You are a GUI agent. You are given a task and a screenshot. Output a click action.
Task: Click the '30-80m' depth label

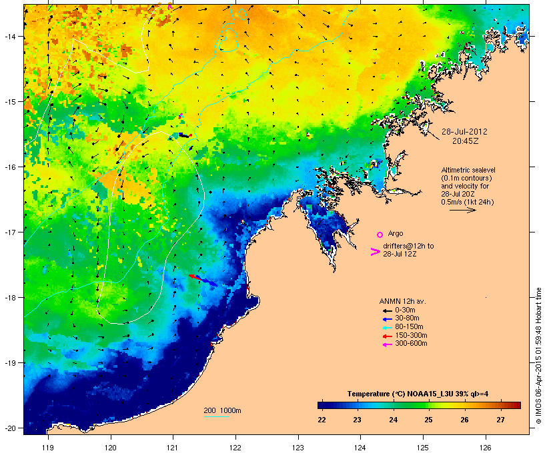(x=407, y=318)
